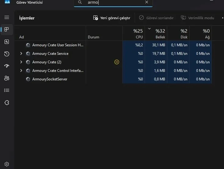Click the Yeni görevi çalıştır icon
Viewport: 224px width, 169px height.
96,18
